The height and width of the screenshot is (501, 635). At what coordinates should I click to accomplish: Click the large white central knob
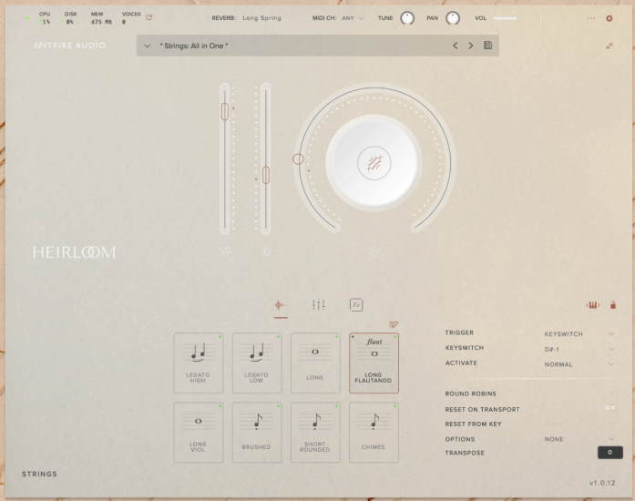tap(374, 162)
